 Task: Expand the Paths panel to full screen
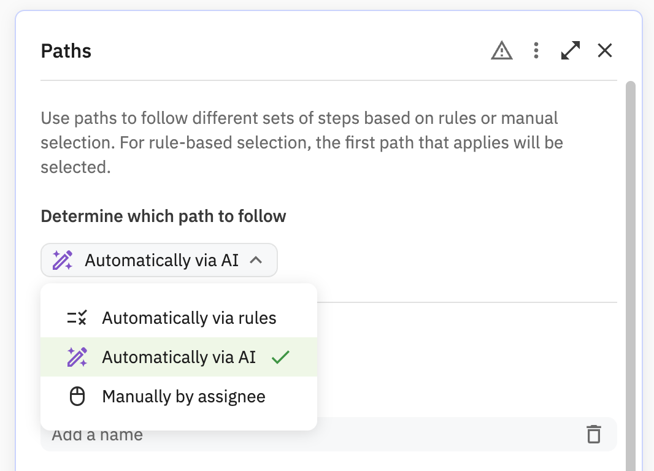[x=570, y=50]
